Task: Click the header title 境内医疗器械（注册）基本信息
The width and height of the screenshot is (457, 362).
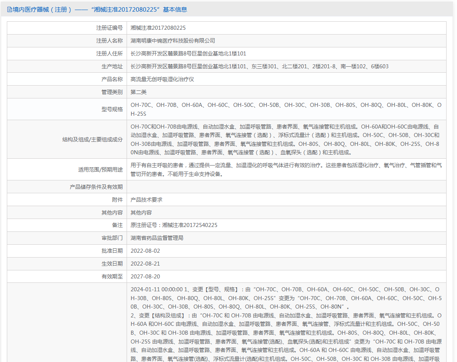Action: [x=100, y=10]
